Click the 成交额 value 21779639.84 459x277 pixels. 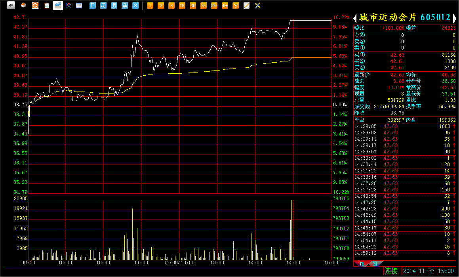point(389,106)
